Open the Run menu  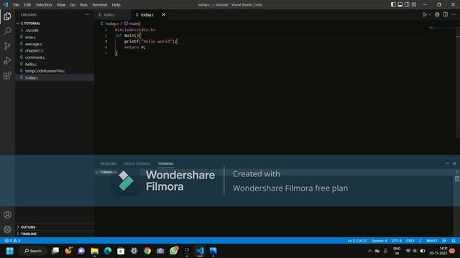point(83,5)
